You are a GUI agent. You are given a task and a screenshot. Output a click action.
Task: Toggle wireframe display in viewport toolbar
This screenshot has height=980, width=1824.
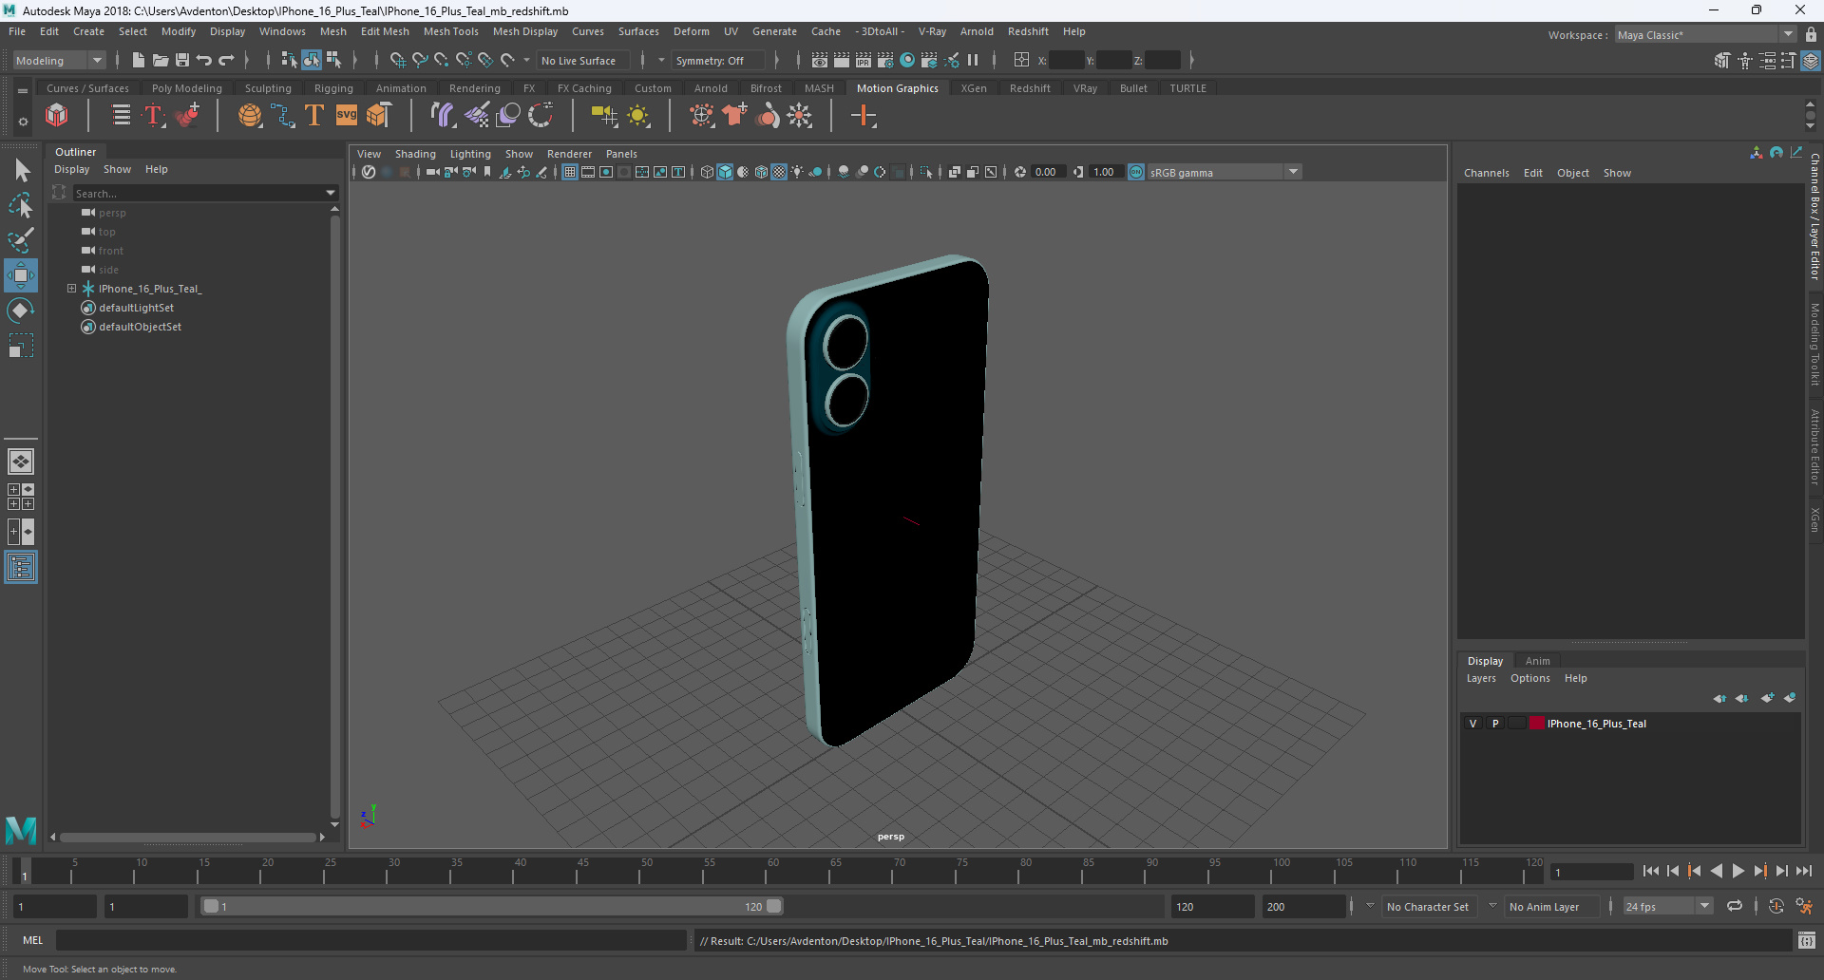click(x=707, y=172)
